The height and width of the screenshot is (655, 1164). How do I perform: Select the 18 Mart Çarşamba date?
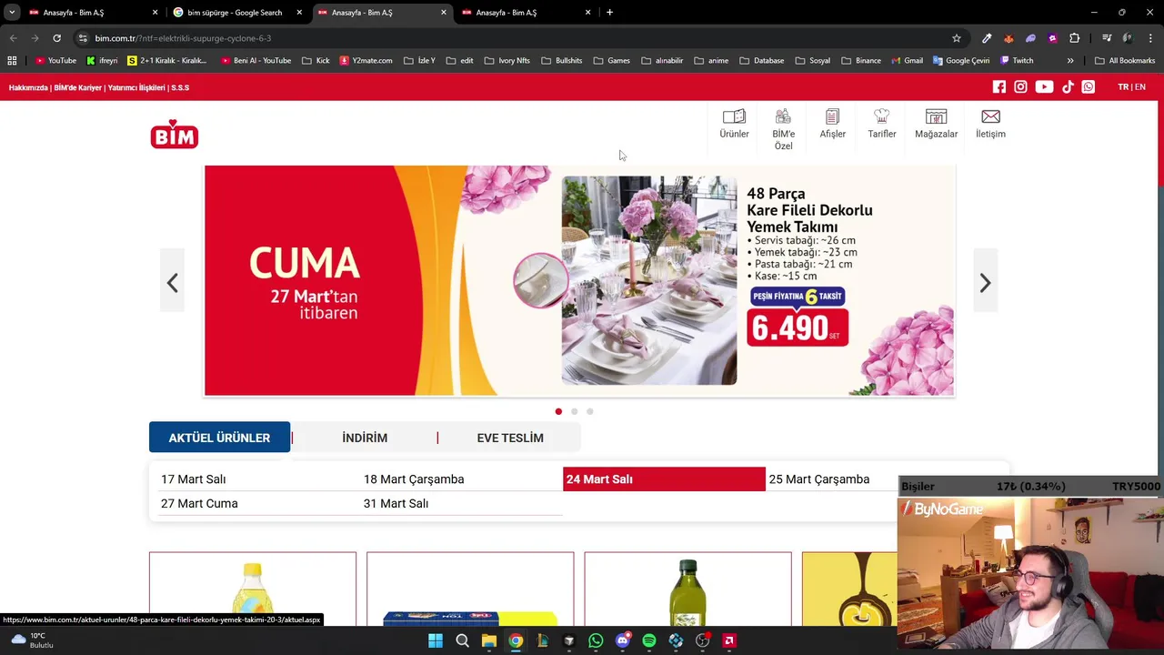pyautogui.click(x=414, y=479)
